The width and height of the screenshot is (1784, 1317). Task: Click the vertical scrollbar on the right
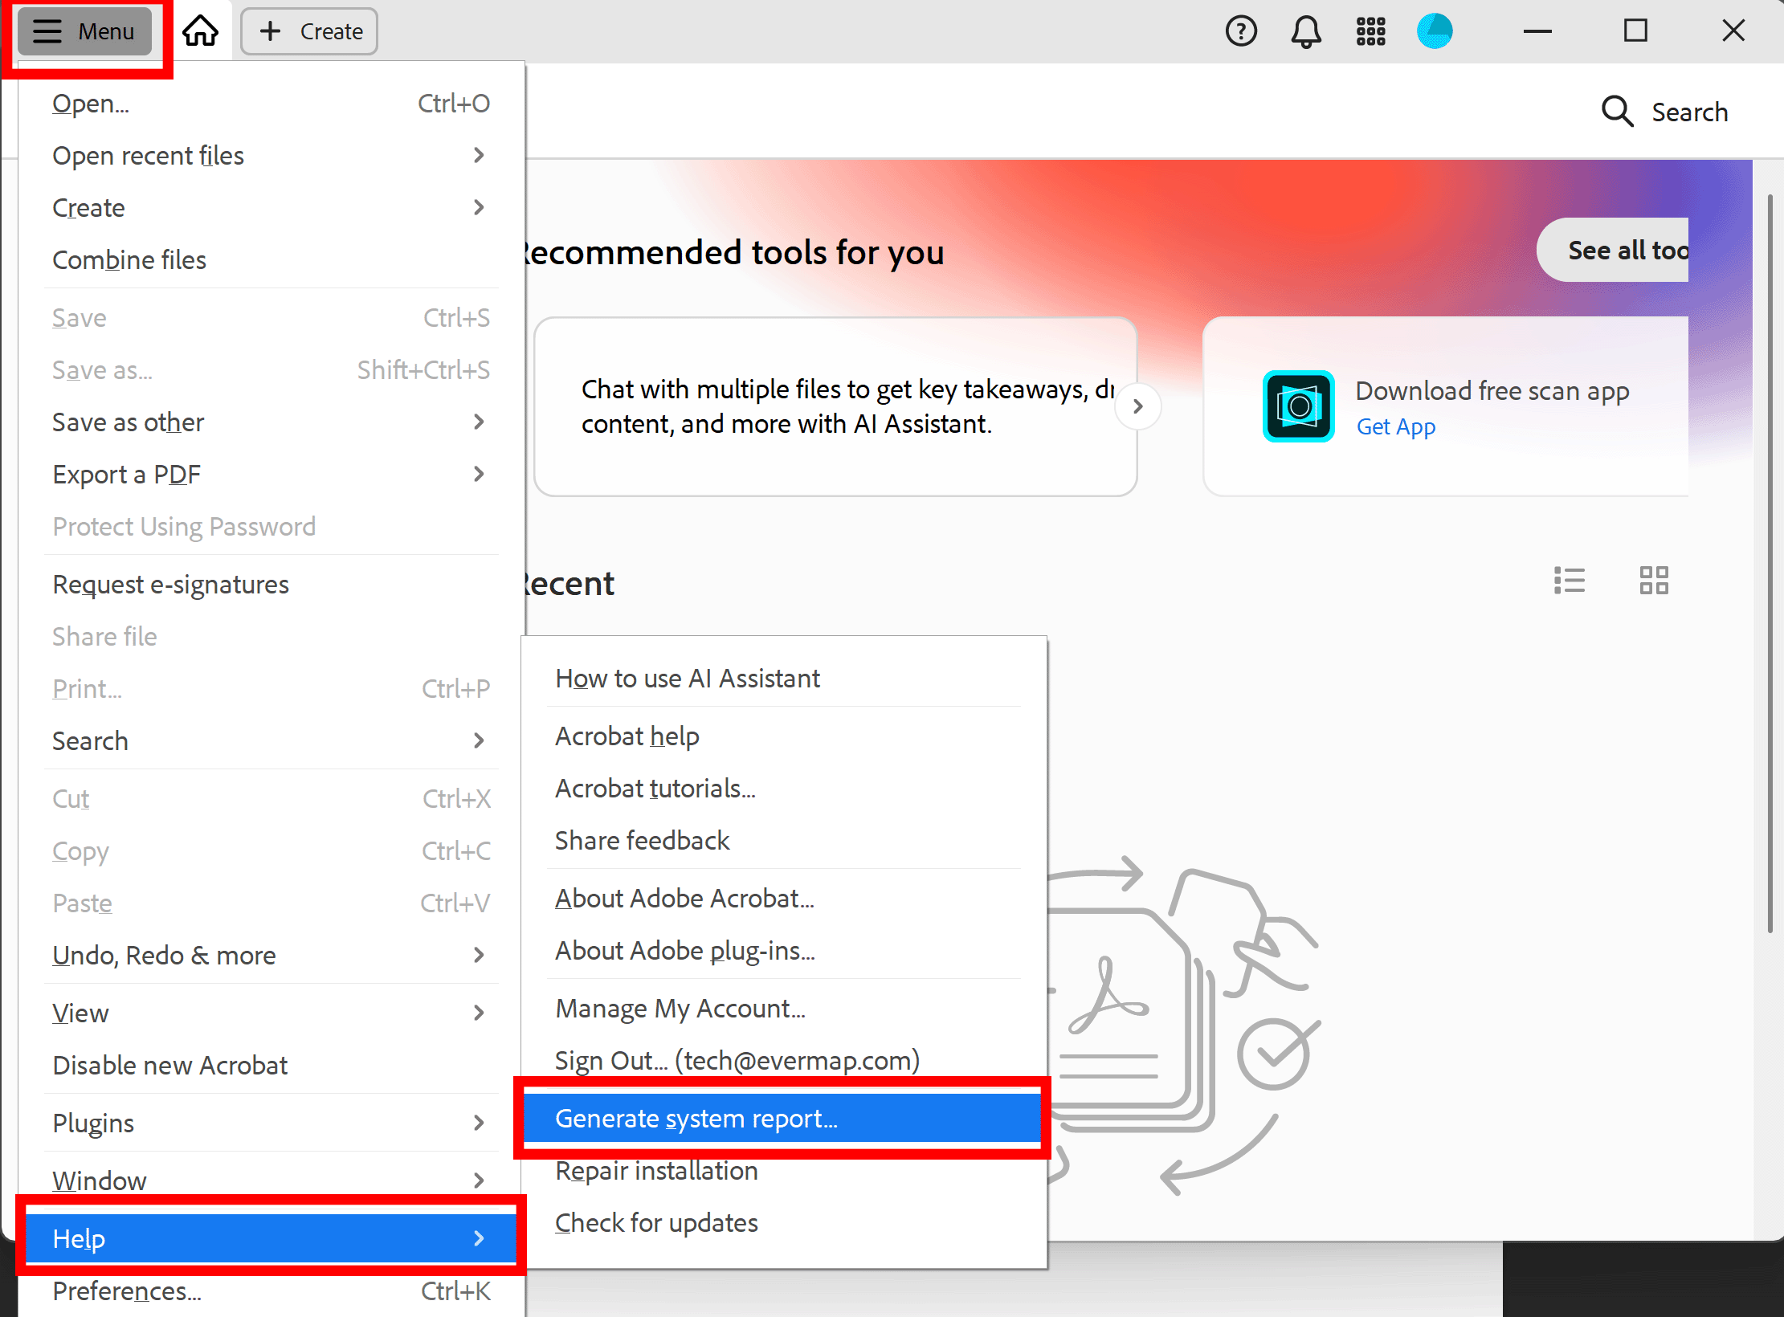(1770, 562)
